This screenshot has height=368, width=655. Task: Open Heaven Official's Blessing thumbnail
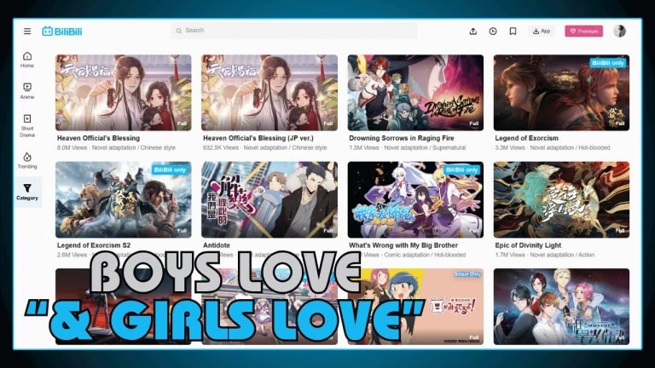coord(124,92)
